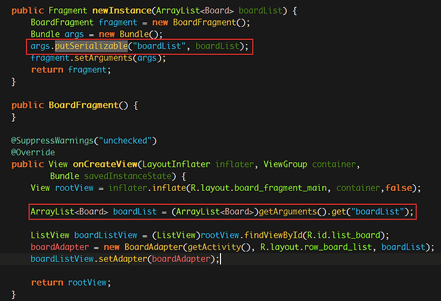Click the newInstance method name
Screen dimensions: 441x301
tap(122, 10)
